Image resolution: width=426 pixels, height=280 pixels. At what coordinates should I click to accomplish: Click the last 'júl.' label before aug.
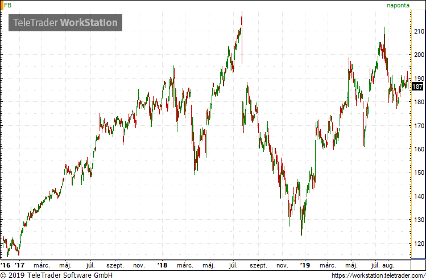point(375,265)
